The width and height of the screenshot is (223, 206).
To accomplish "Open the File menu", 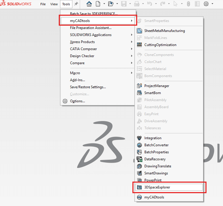I will click(43, 4).
